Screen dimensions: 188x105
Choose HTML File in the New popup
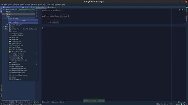tap(23, 38)
